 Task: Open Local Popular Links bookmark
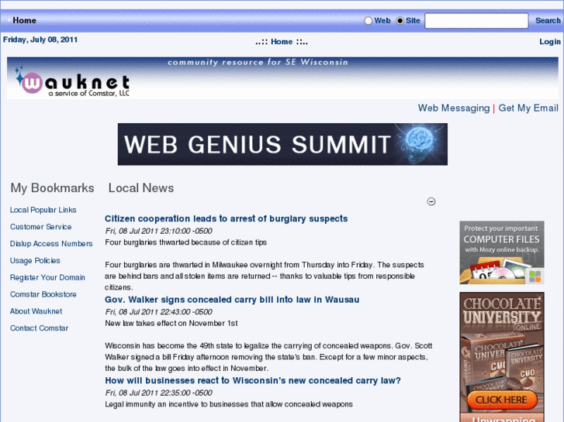(43, 210)
